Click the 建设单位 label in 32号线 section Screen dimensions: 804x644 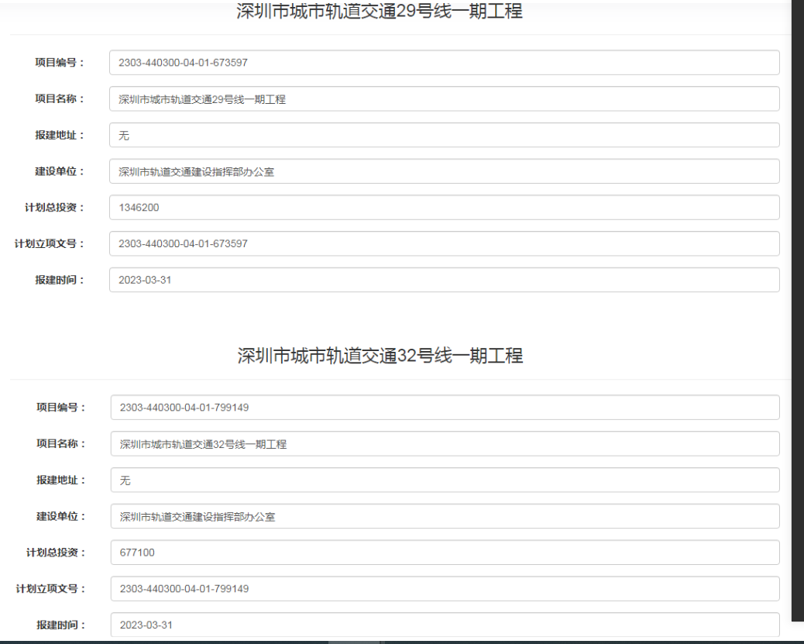coord(60,516)
